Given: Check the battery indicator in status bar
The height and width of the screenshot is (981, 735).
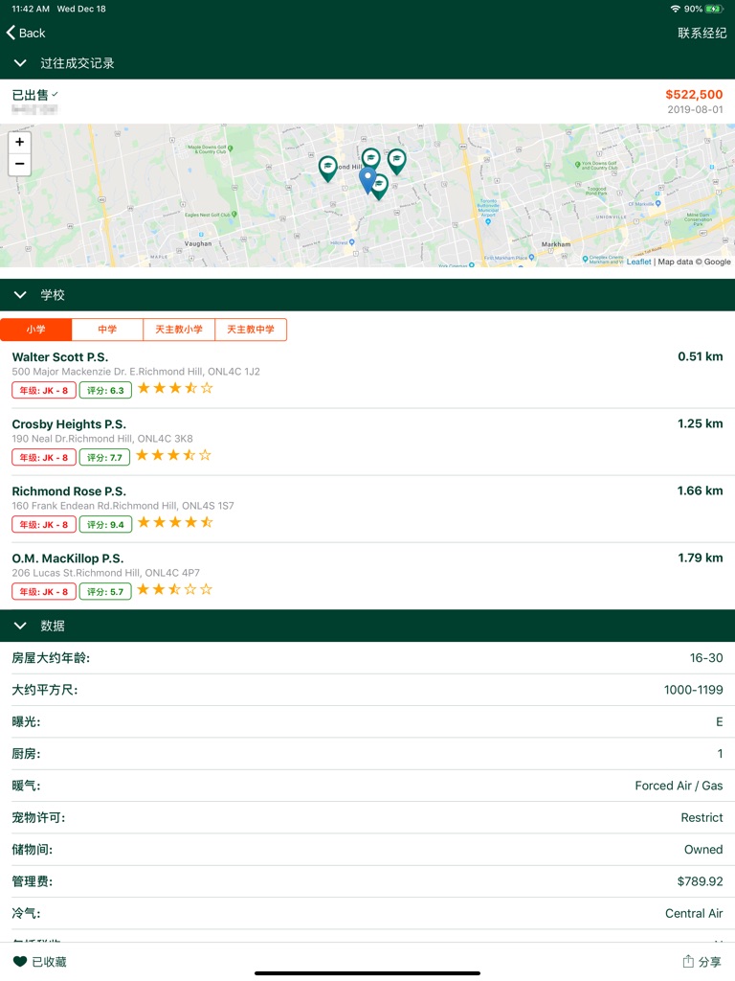Looking at the screenshot, I should [x=714, y=9].
